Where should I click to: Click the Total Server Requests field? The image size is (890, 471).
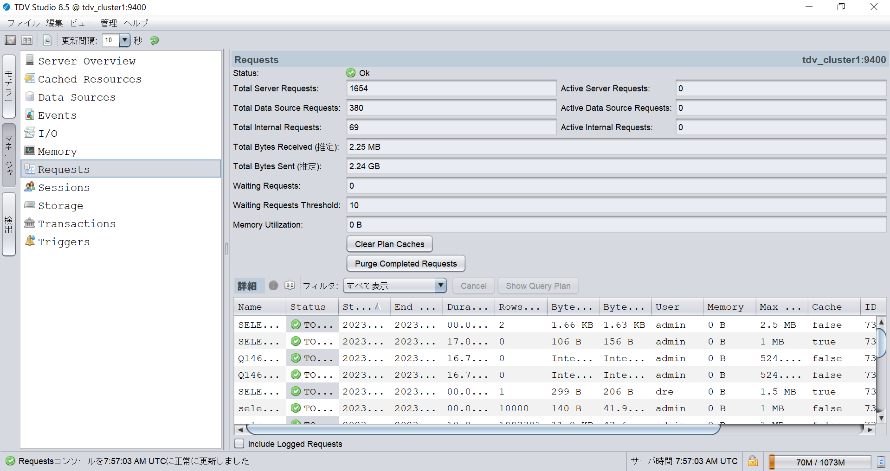[451, 89]
